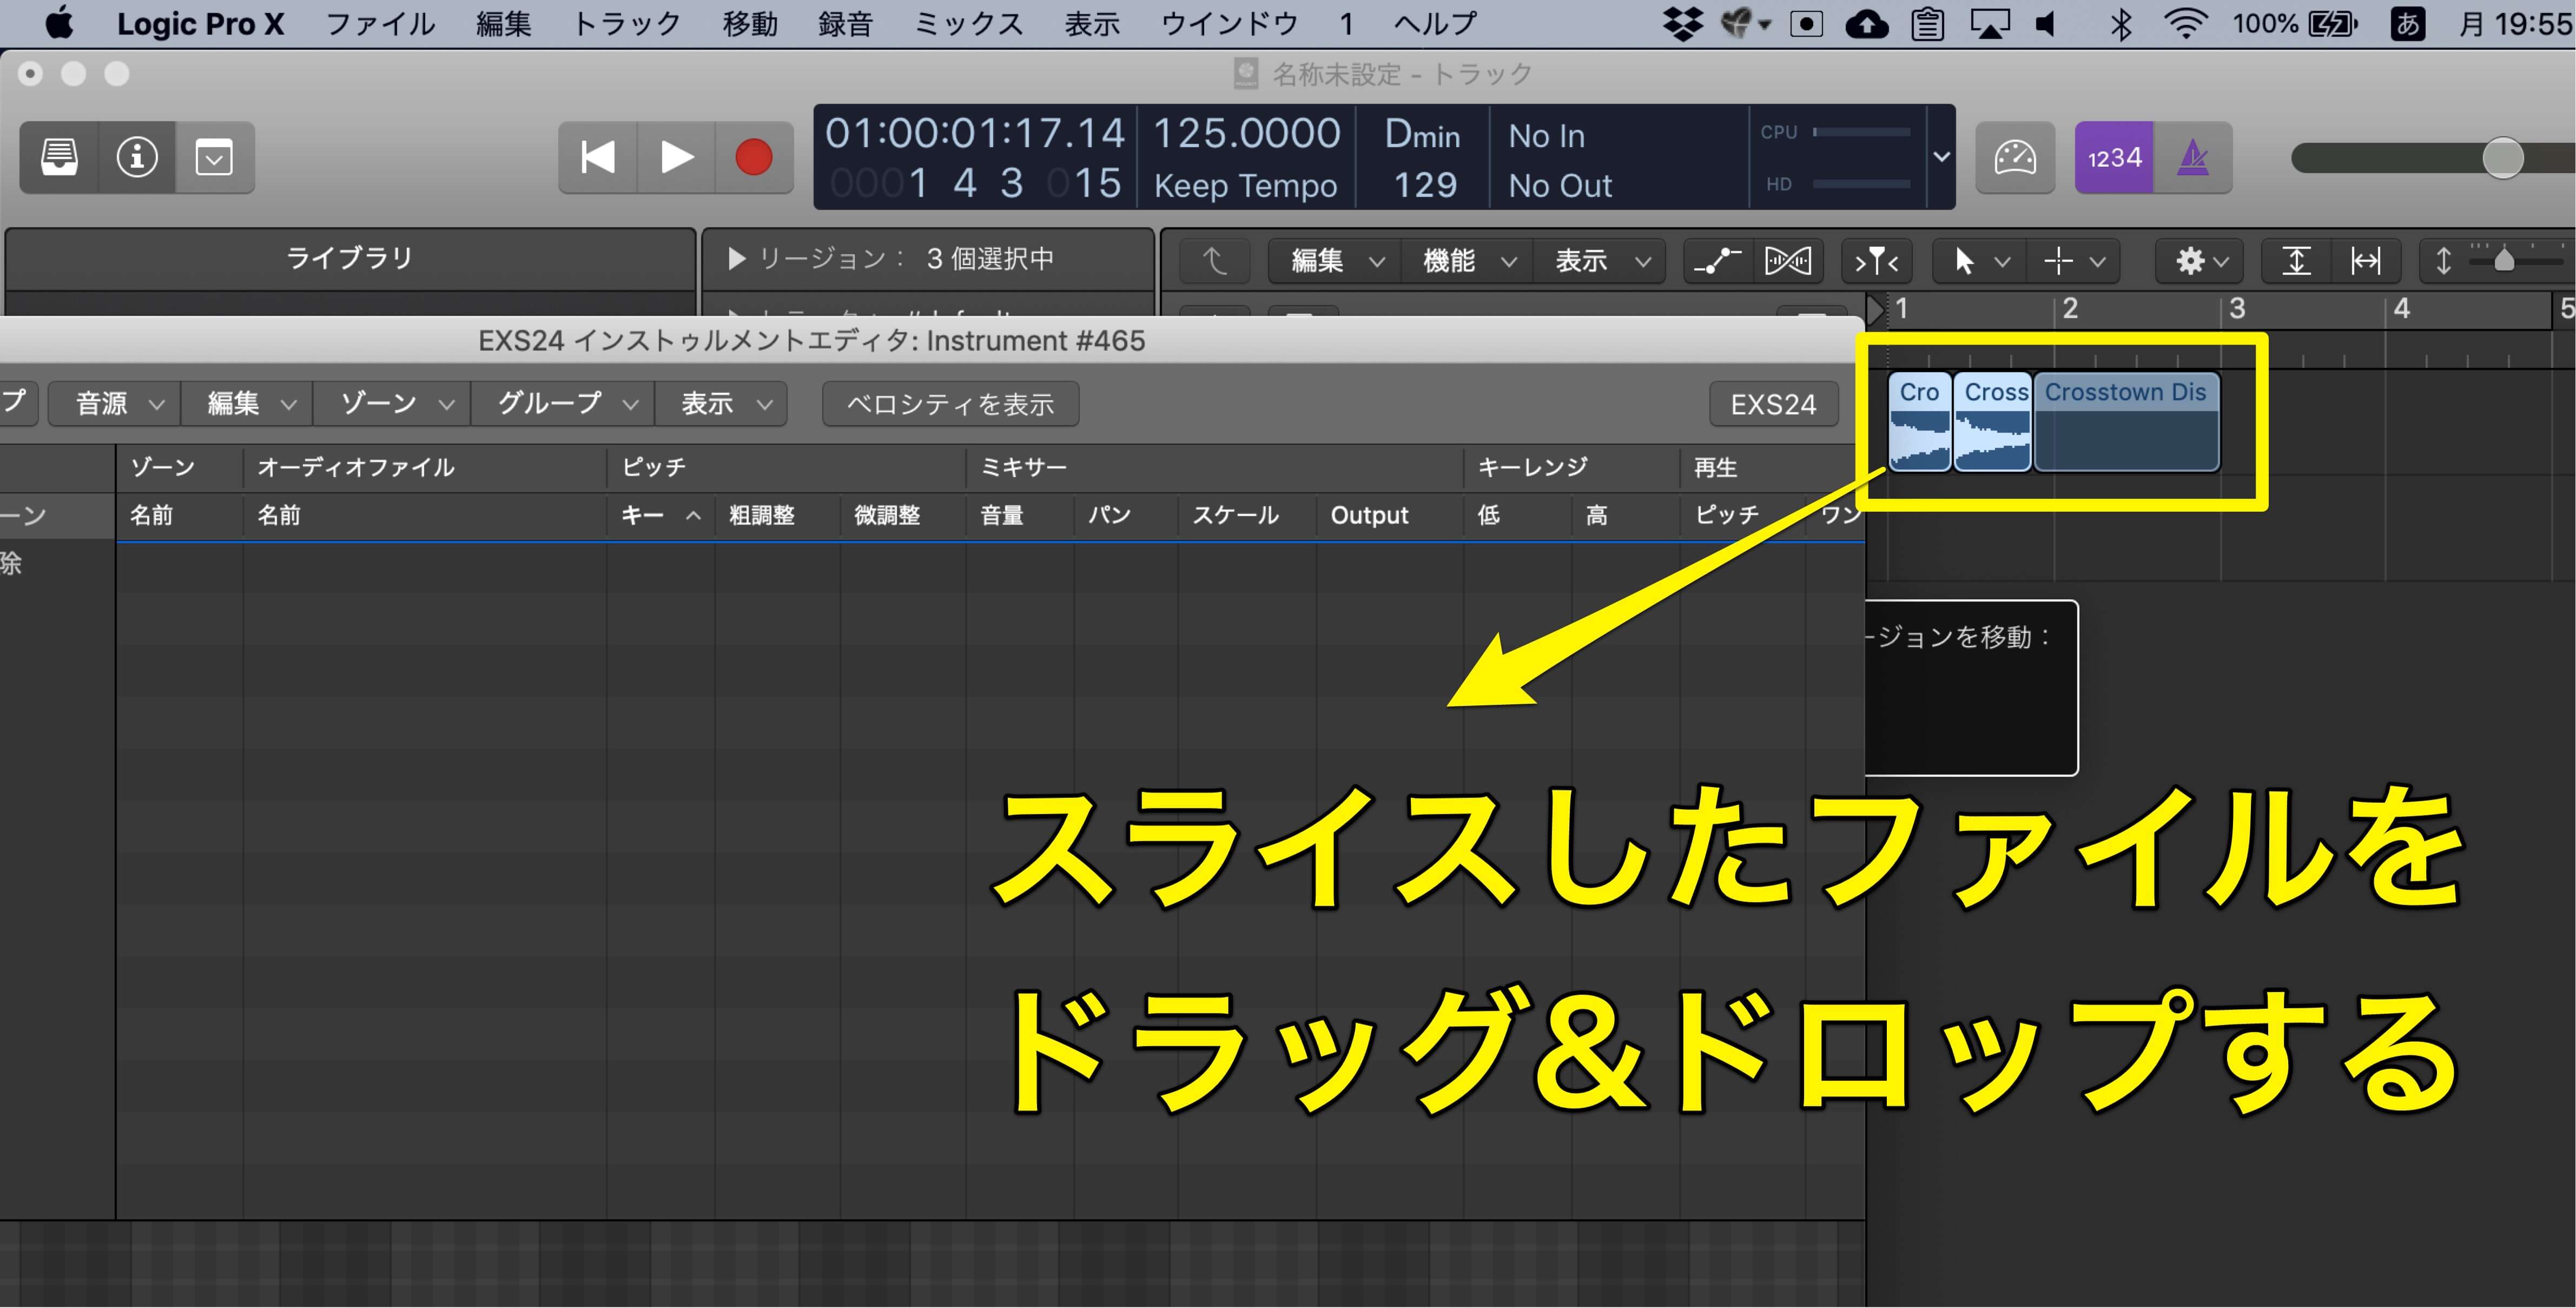
Task: Open the ファイル menu
Action: (x=381, y=23)
